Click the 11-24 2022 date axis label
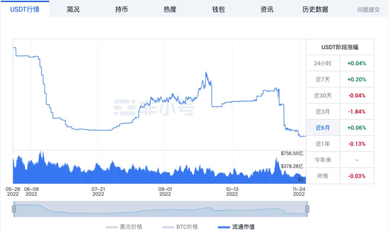 [299, 192]
